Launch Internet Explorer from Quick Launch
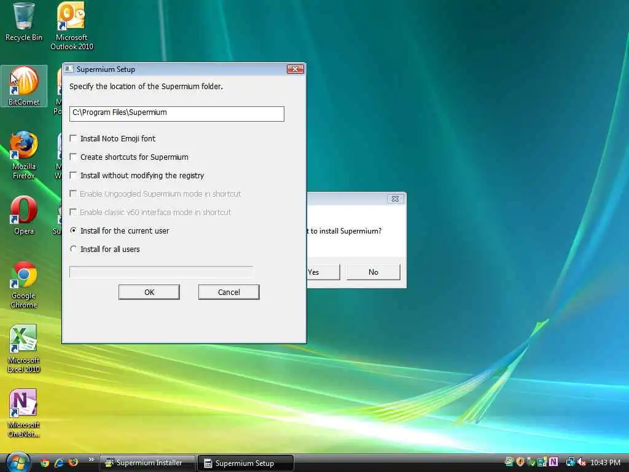Screen dimensions: 629x472 (x=59, y=463)
